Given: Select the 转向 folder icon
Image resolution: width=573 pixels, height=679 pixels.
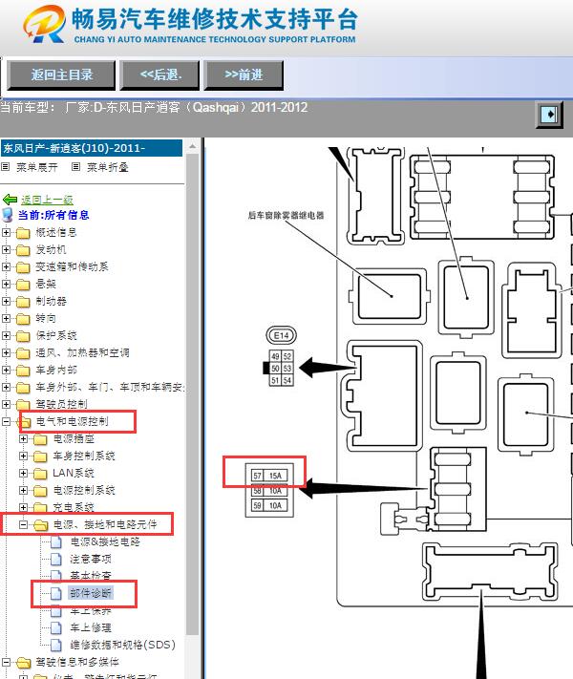Looking at the screenshot, I should (x=23, y=319).
